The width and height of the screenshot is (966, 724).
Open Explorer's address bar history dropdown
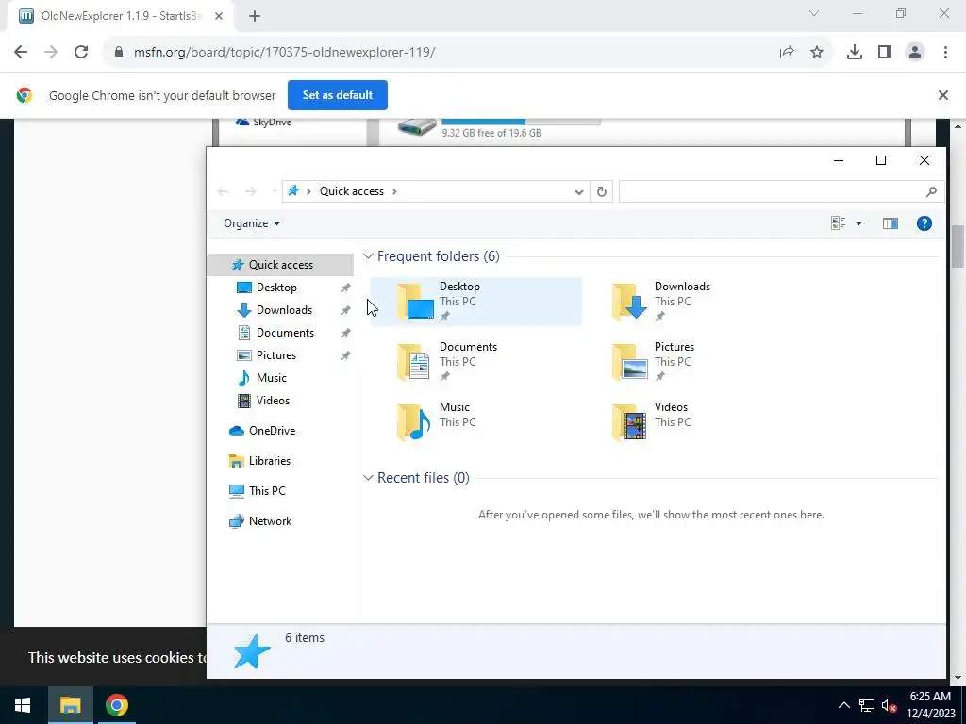(x=578, y=192)
